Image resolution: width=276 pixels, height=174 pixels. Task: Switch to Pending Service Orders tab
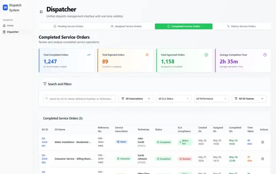[x=68, y=26]
